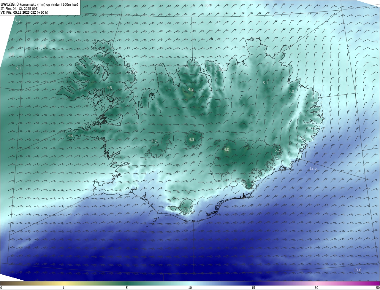
Task: Click the brown start of the colour scale
Action: pyautogui.click(x=3, y=283)
